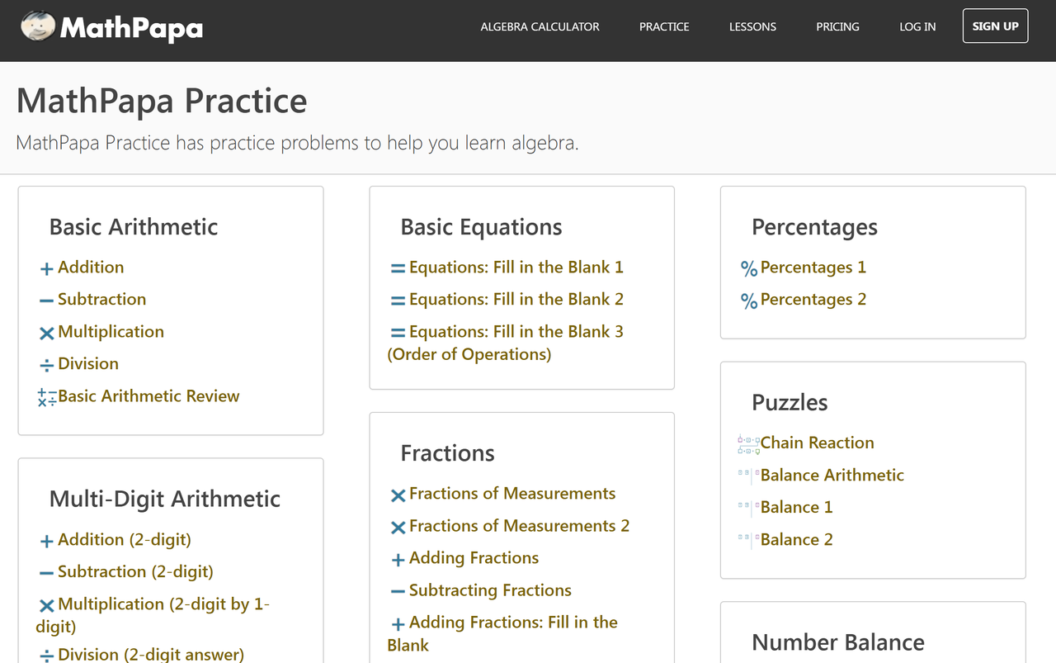Image resolution: width=1056 pixels, height=663 pixels.
Task: Select Log In in the header
Action: pyautogui.click(x=917, y=26)
